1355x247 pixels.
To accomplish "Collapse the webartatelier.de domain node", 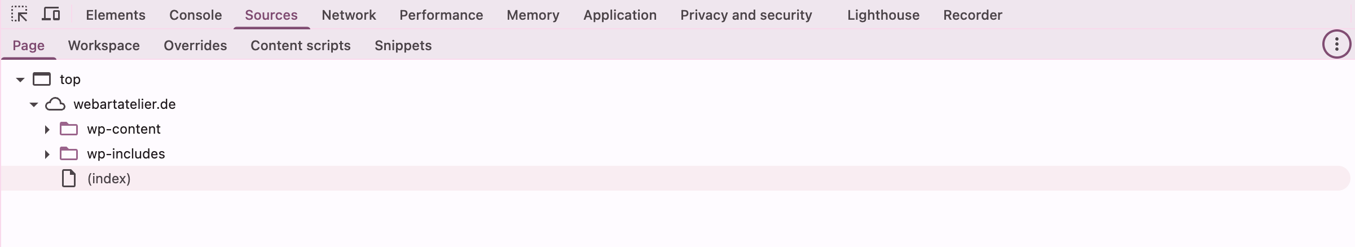I will tap(34, 104).
